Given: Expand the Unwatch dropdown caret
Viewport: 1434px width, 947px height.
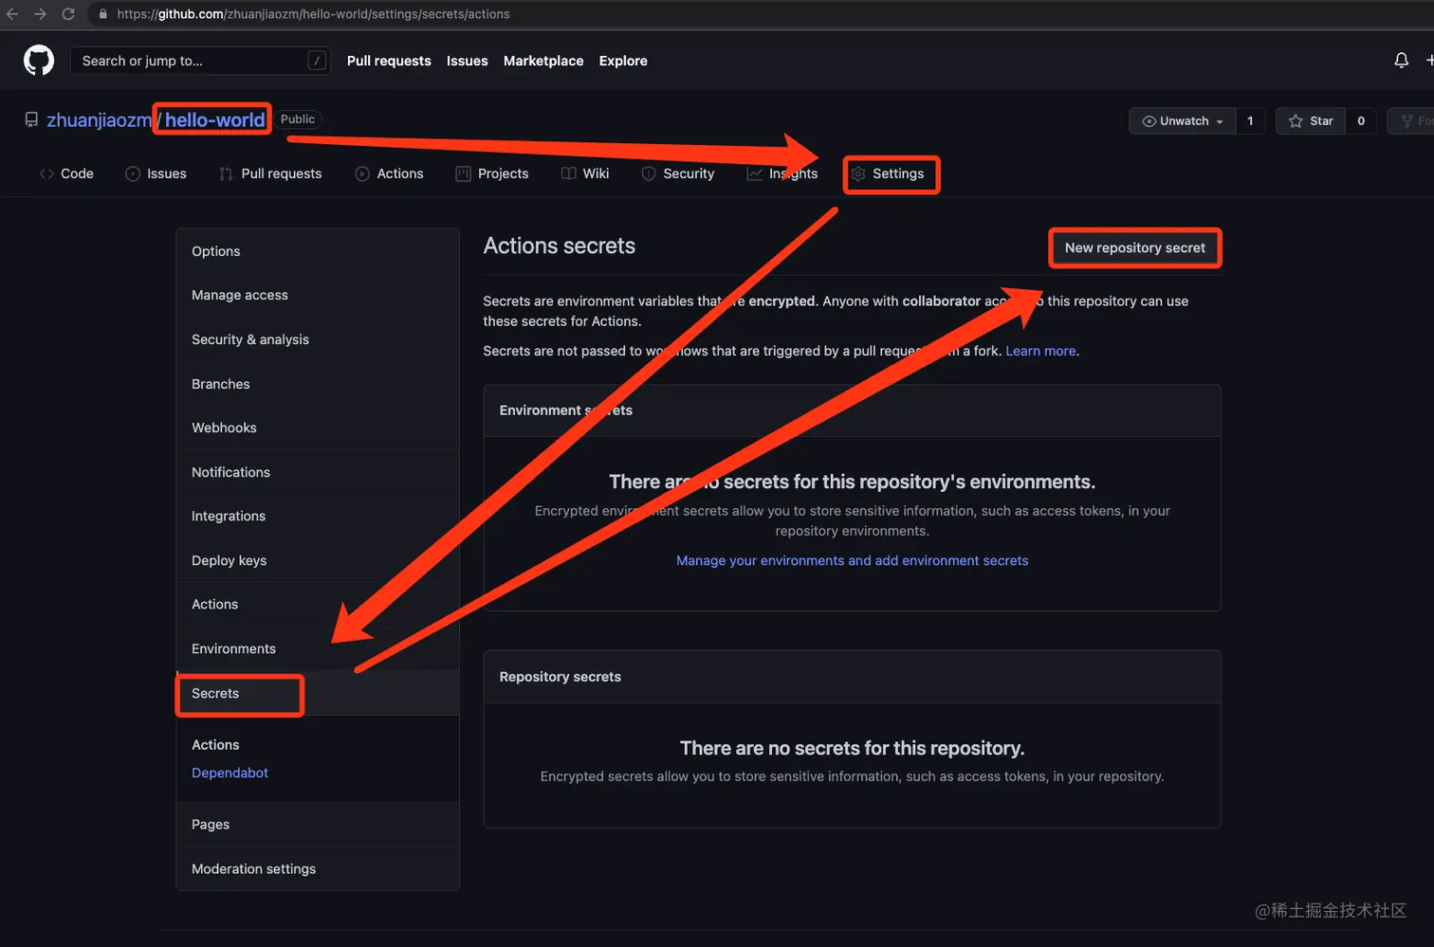Looking at the screenshot, I should coord(1220,121).
